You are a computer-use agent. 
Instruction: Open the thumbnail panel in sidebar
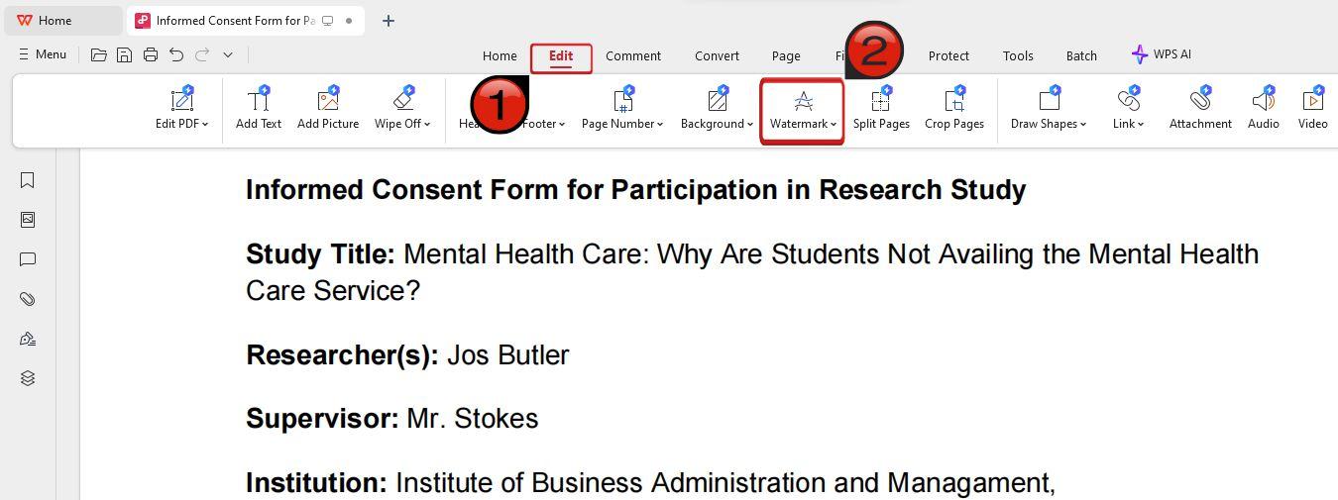click(28, 220)
